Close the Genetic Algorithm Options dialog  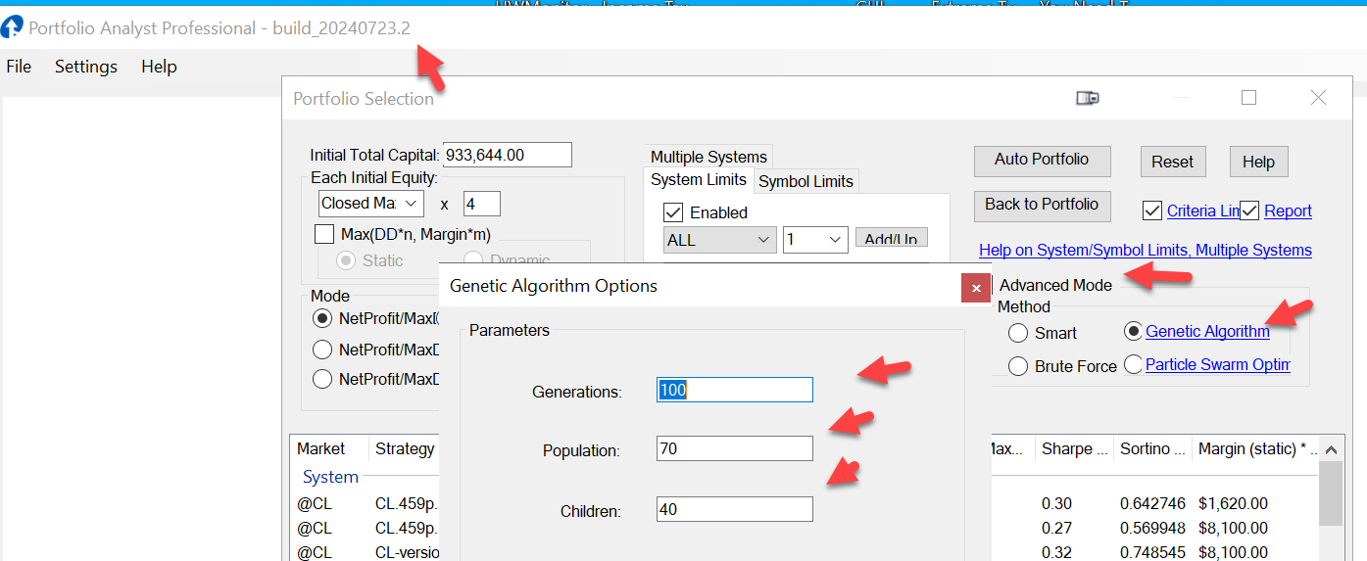(x=975, y=288)
